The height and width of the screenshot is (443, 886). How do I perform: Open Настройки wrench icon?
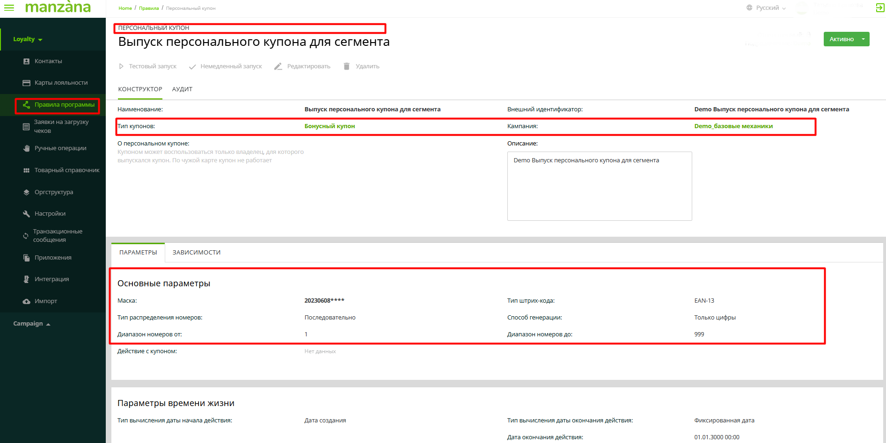26,214
